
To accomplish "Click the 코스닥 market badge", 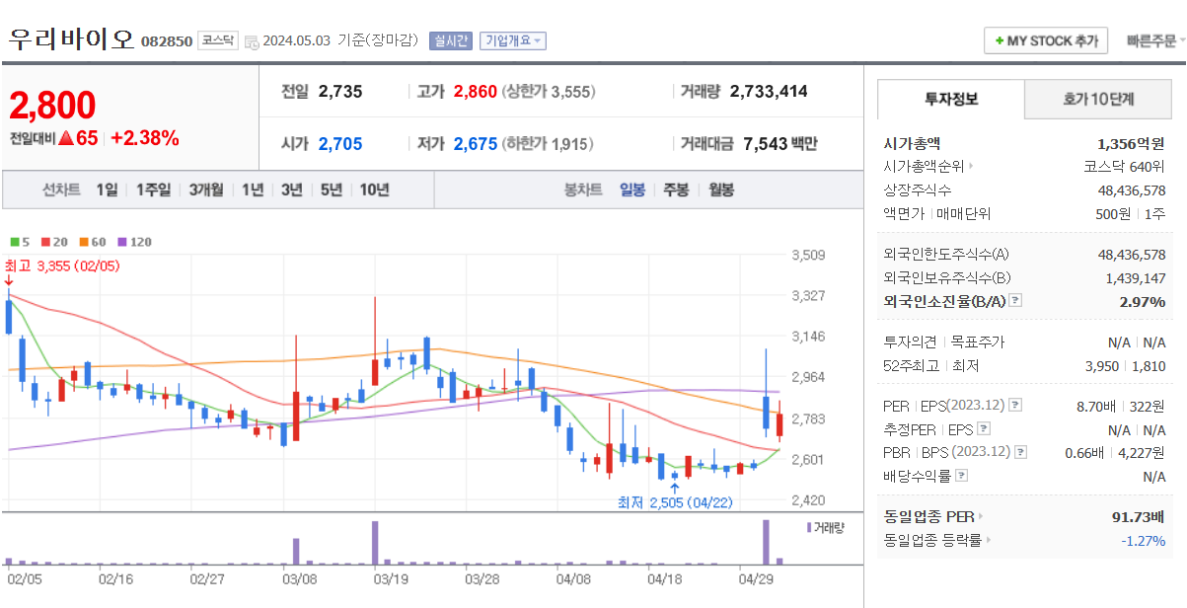I will click(218, 40).
